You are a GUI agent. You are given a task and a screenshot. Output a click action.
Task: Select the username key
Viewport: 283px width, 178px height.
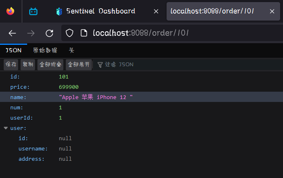(33, 149)
